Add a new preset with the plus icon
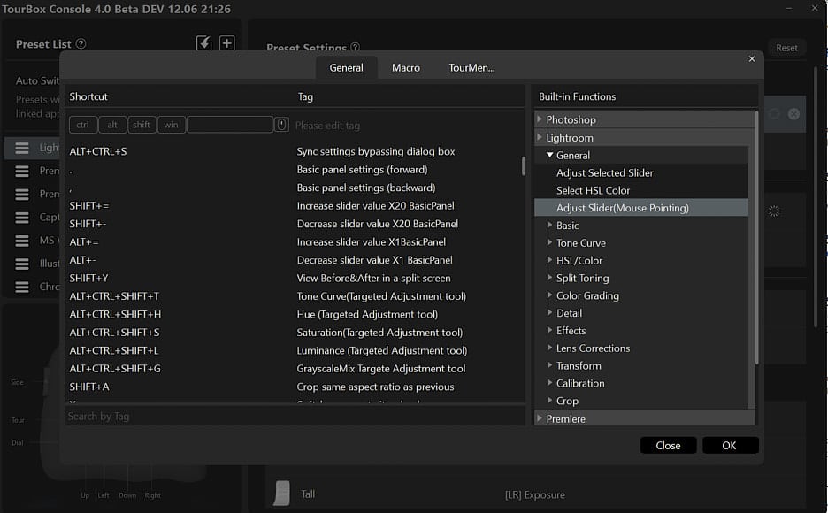The height and width of the screenshot is (513, 828). (x=227, y=43)
